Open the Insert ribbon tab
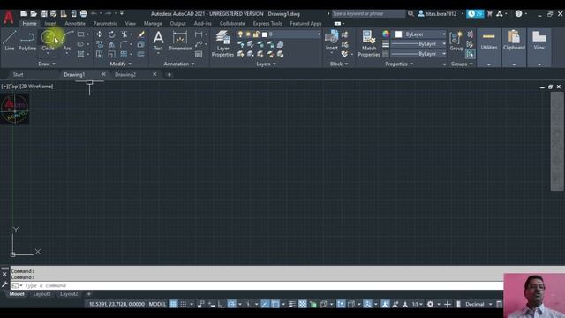This screenshot has width=565, height=318. click(50, 24)
